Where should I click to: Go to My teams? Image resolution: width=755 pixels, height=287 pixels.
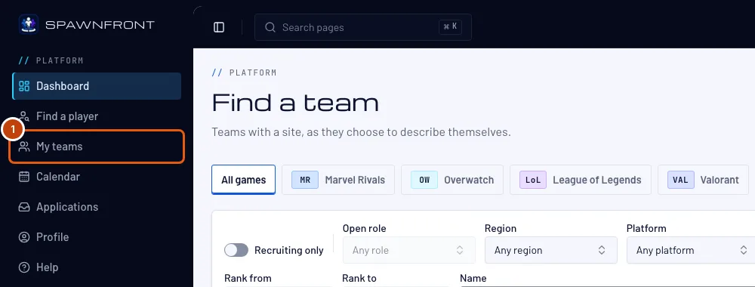point(97,147)
